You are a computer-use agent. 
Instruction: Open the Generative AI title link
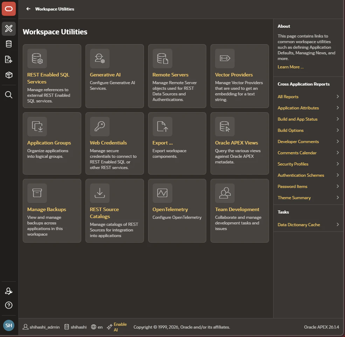click(105, 75)
